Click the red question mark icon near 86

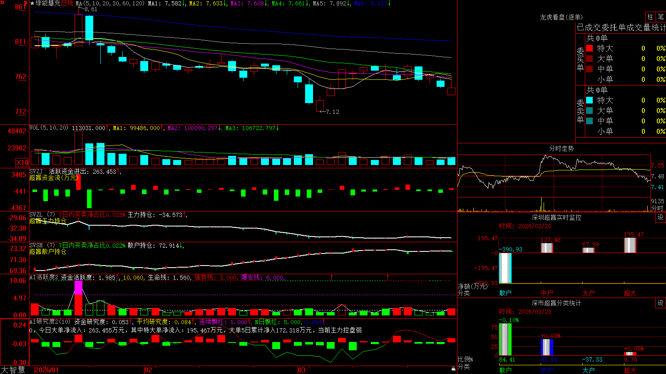tap(25, 4)
